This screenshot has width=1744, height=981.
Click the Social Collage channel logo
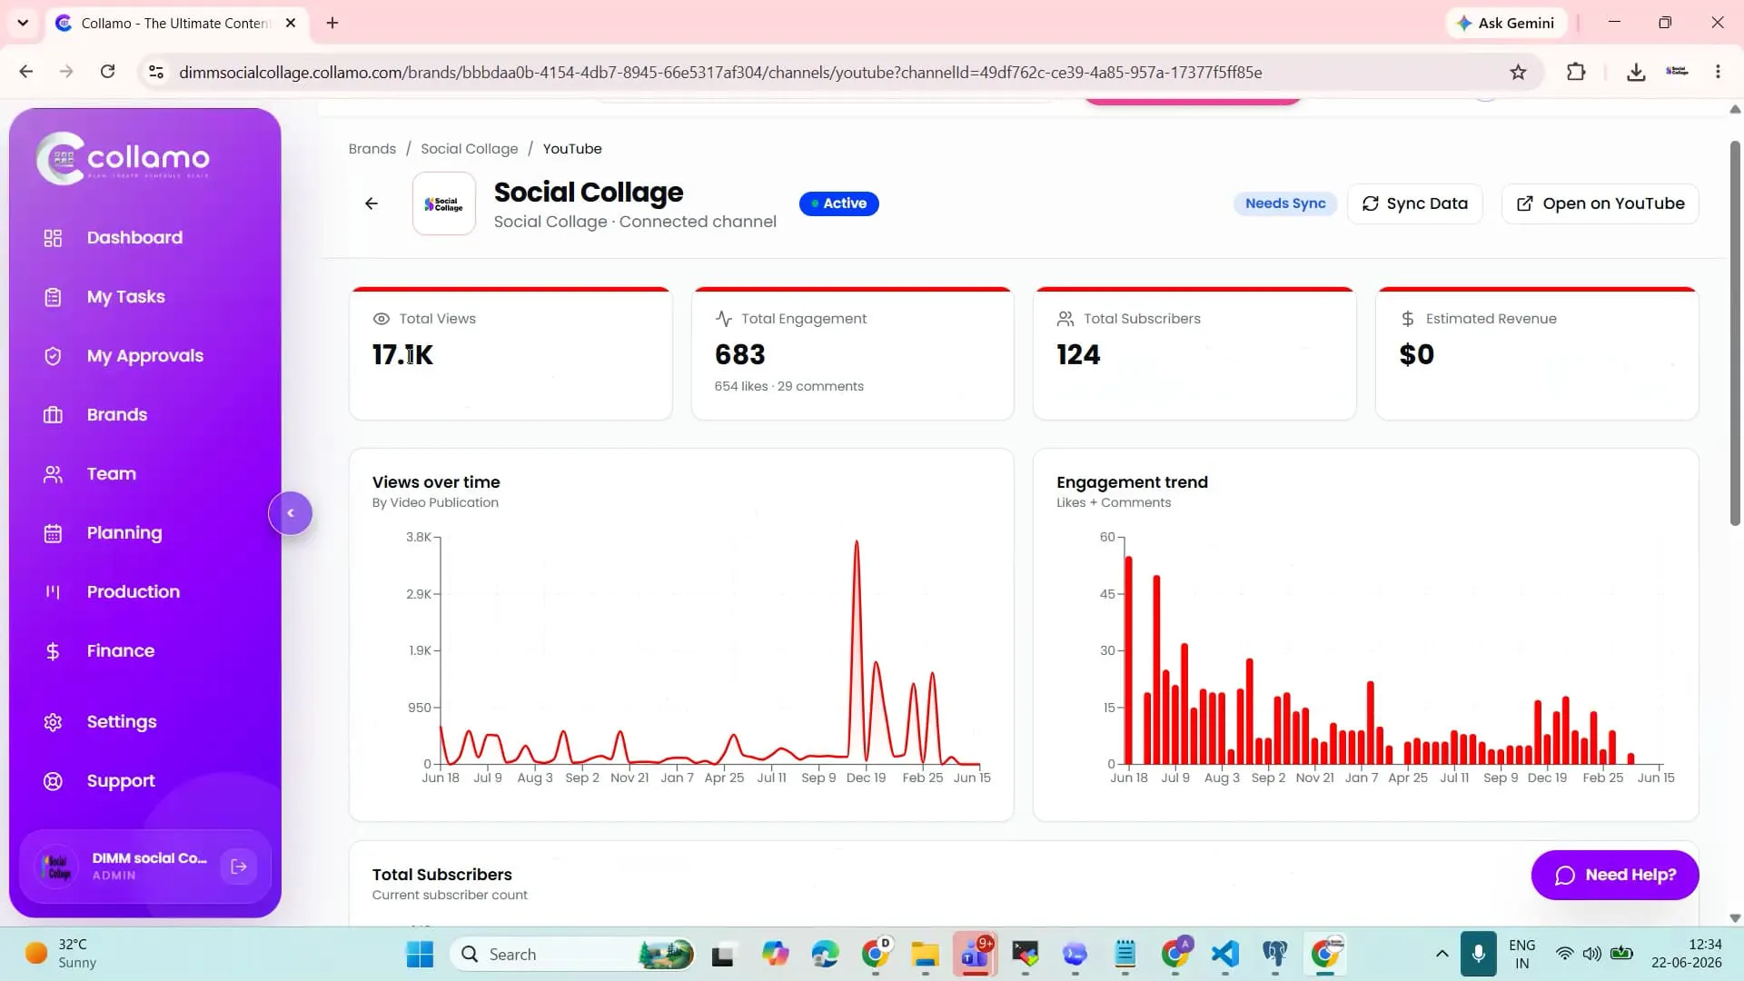point(444,203)
